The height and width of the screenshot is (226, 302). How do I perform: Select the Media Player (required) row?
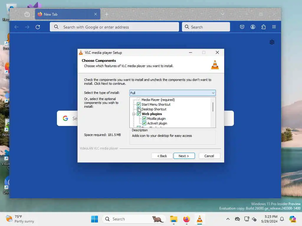158,100
